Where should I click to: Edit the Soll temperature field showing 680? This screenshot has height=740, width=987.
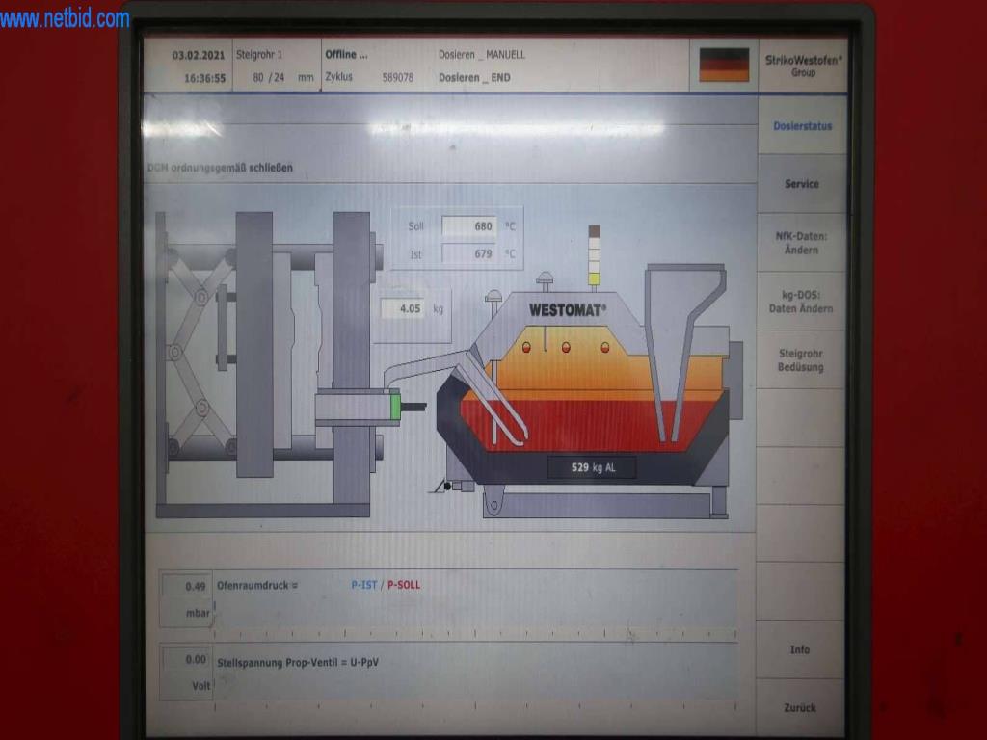(x=469, y=226)
